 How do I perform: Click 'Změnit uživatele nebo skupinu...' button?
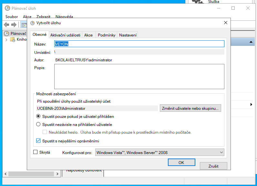point(190,108)
